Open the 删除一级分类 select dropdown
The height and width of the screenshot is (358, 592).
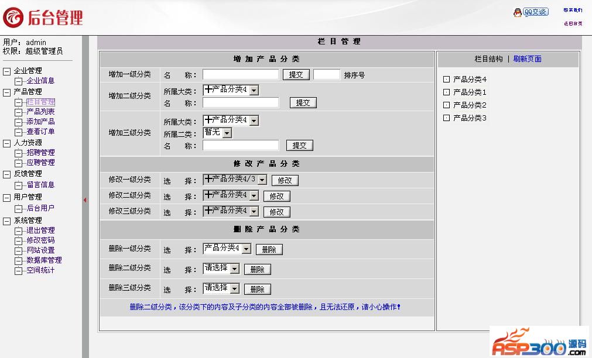click(246, 249)
